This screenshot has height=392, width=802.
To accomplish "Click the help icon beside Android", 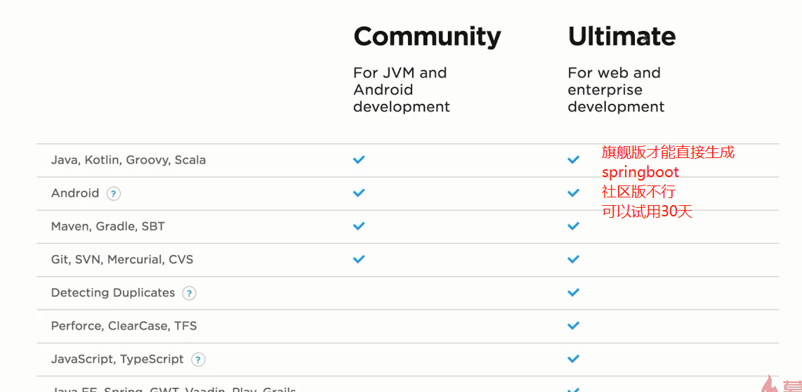I will click(x=114, y=194).
